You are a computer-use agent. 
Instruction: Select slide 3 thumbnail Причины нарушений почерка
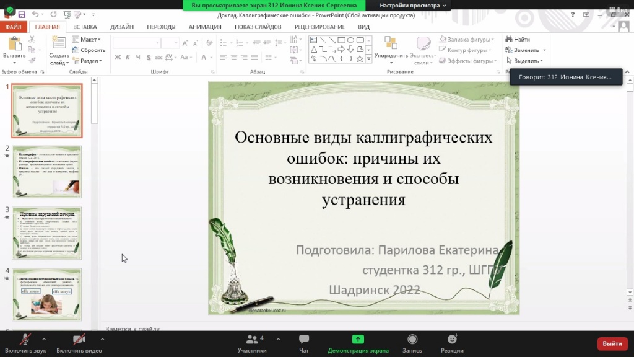click(x=46, y=233)
